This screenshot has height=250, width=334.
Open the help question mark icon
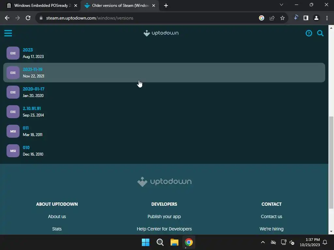point(309,33)
